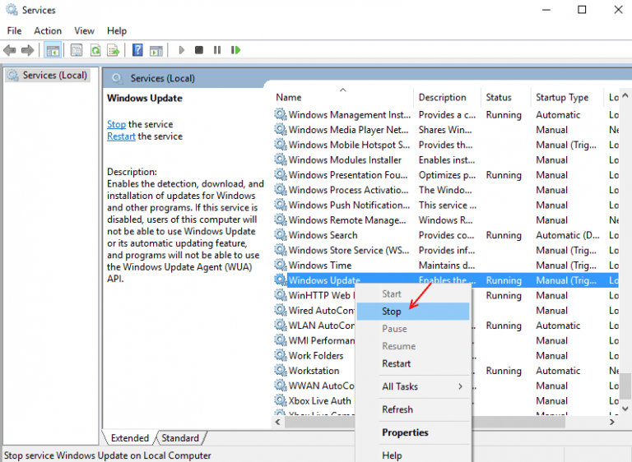The image size is (632, 462).
Task: Choose Help in the context menu
Action: pyautogui.click(x=413, y=455)
